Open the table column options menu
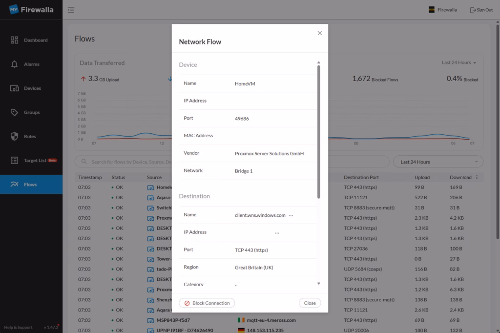500x333 pixels. [x=477, y=177]
